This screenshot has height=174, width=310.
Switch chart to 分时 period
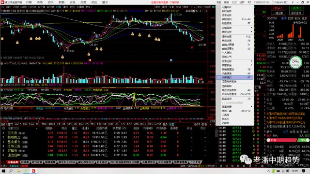[8, 7]
